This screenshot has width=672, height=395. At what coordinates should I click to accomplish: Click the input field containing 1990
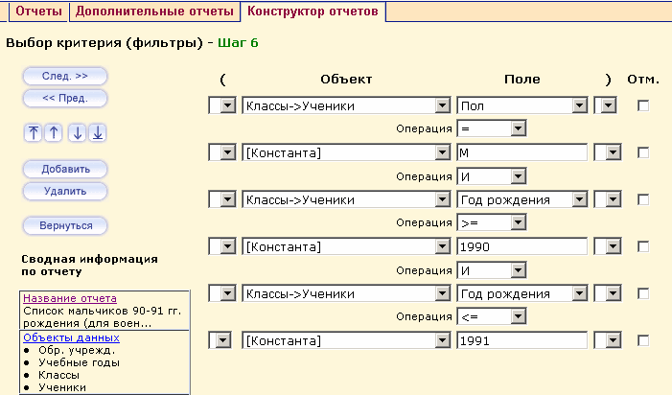click(x=521, y=246)
